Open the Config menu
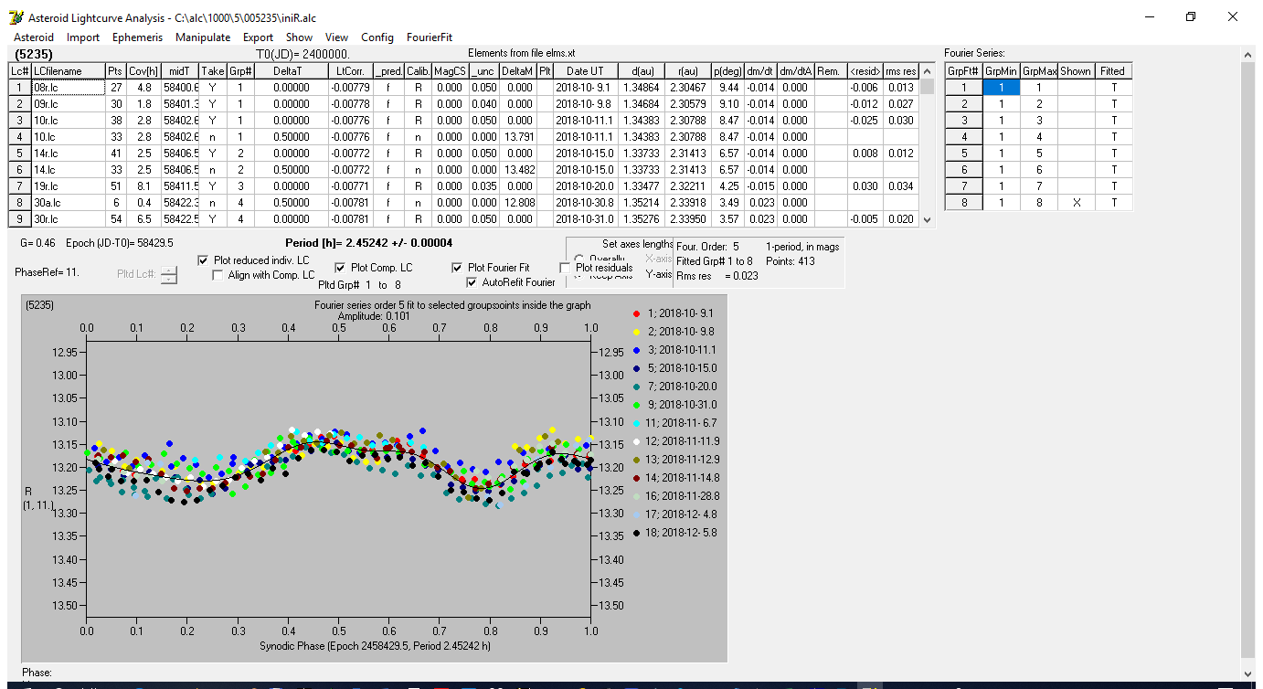The height and width of the screenshot is (689, 1263). coord(377,37)
